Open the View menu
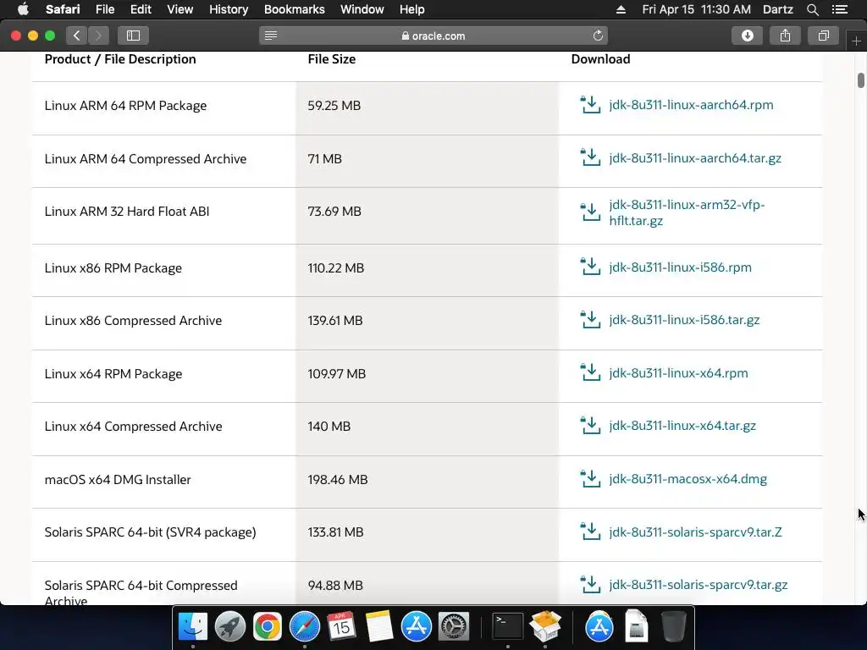The height and width of the screenshot is (650, 867). (179, 9)
